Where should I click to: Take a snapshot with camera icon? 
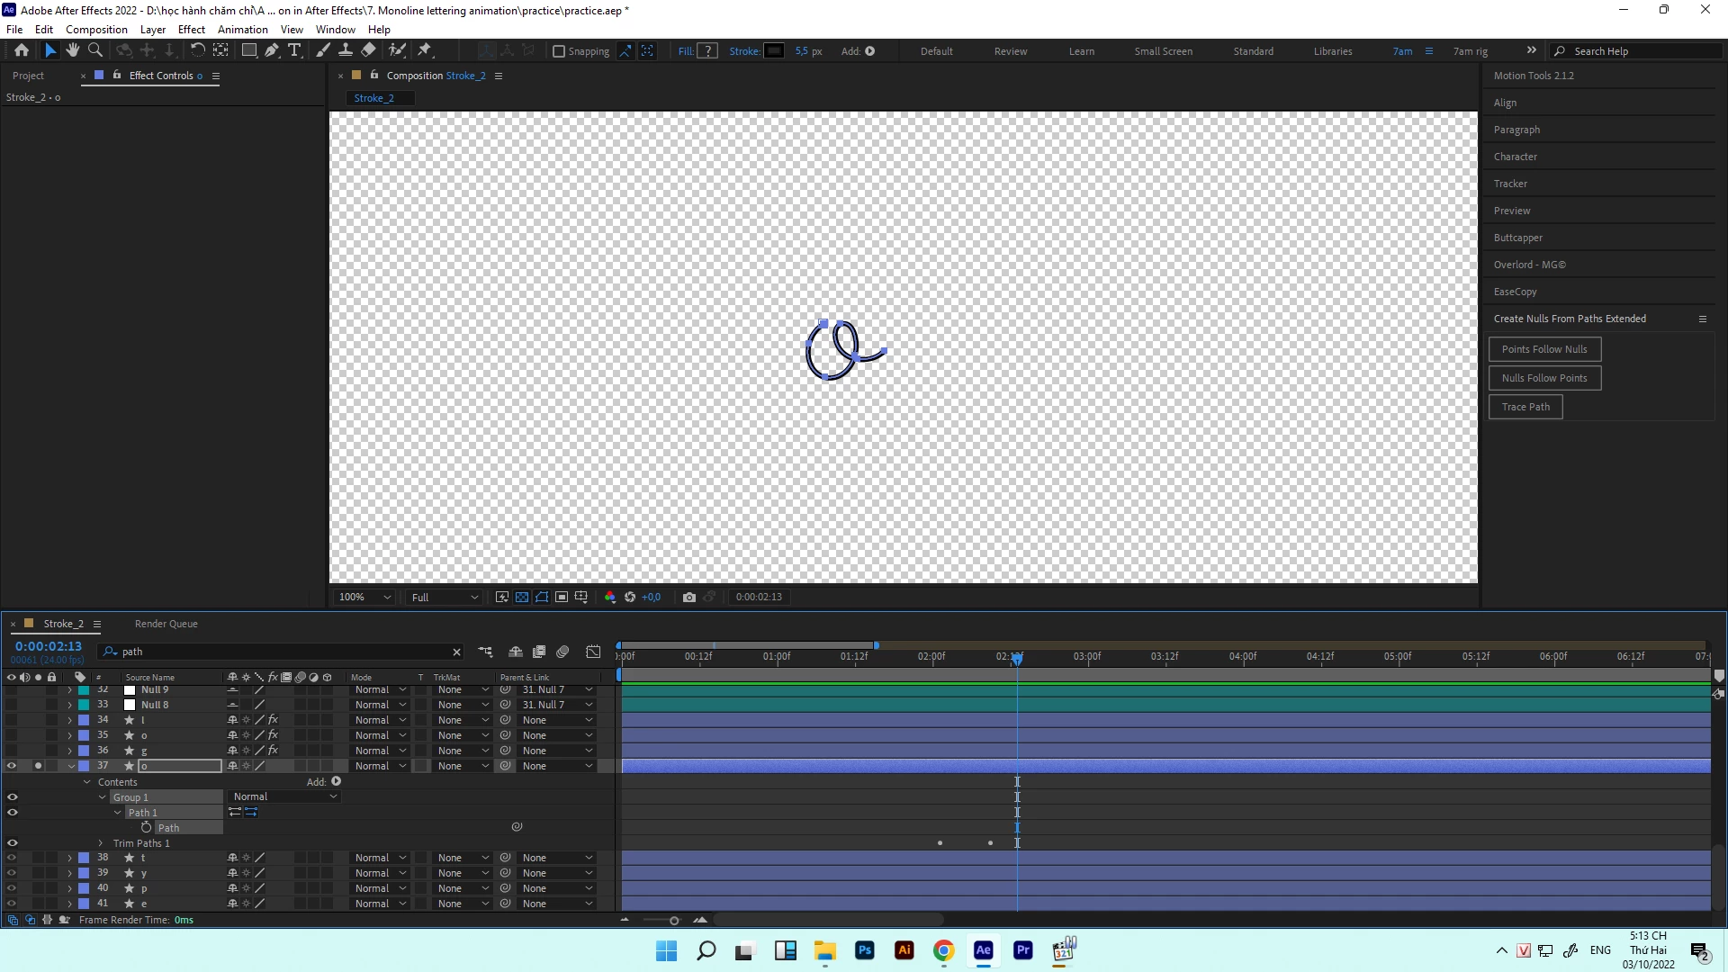[689, 597]
